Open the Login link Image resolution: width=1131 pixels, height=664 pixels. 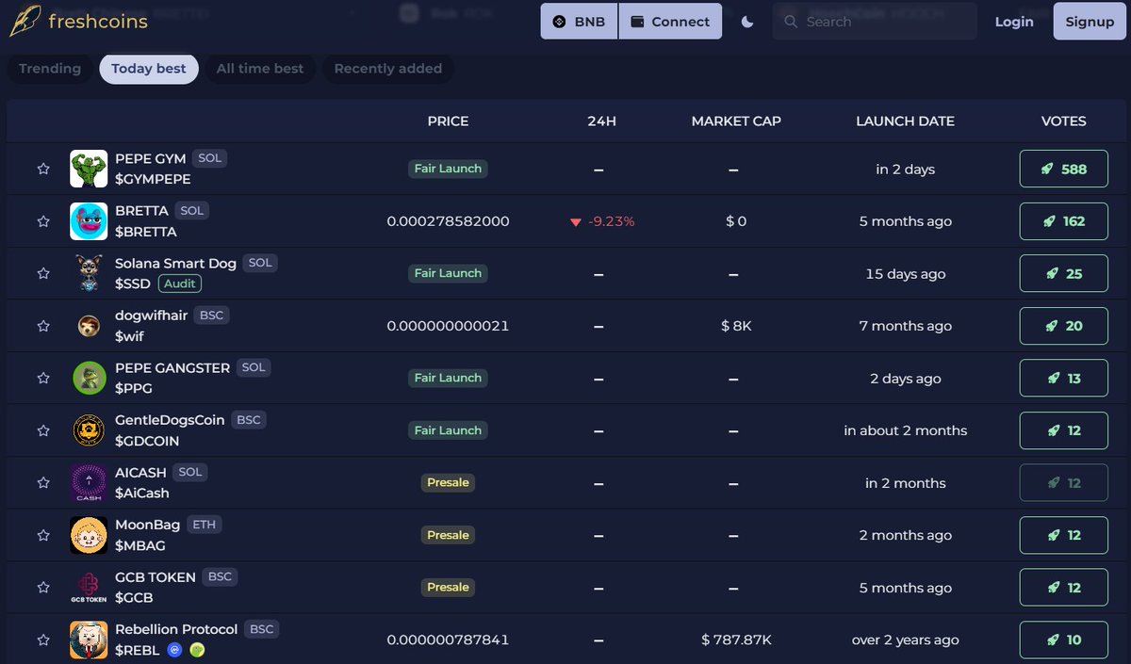(x=1014, y=22)
